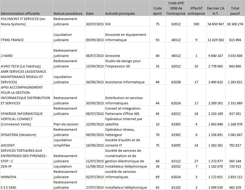Select the date 09/09/2015

click(95, 40)
